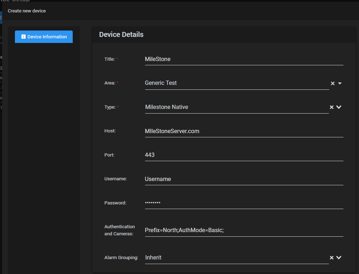Expand the Alarm Grouping dropdown chevron
The height and width of the screenshot is (274, 359).
[339, 258]
